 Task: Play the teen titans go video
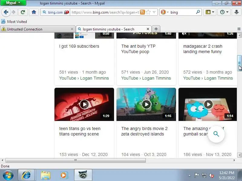point(84,104)
